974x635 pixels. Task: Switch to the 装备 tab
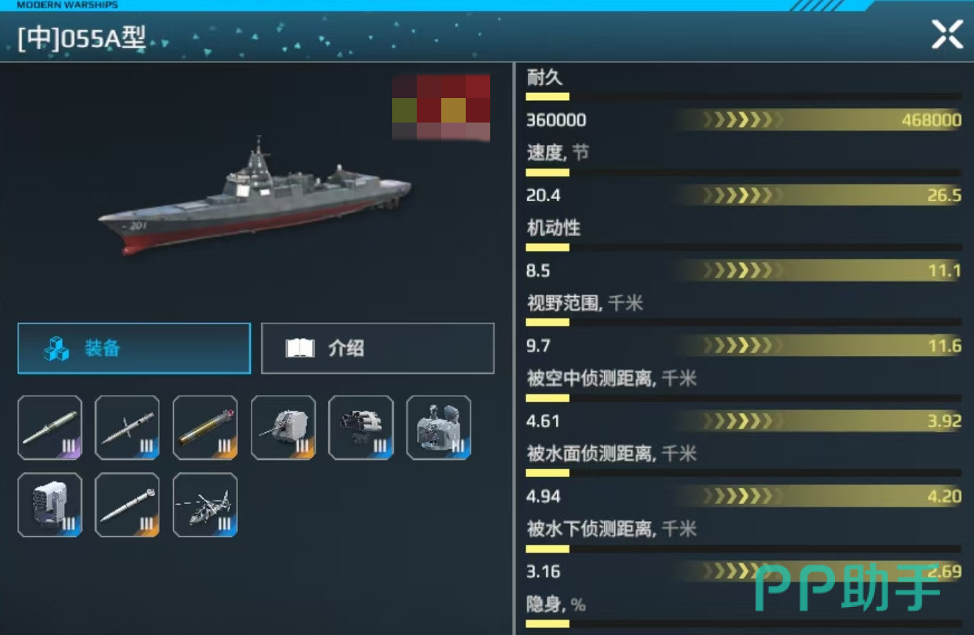click(x=134, y=348)
